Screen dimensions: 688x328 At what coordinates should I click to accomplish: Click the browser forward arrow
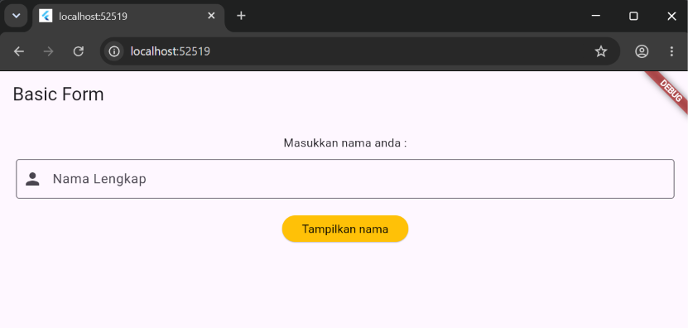[x=48, y=51]
